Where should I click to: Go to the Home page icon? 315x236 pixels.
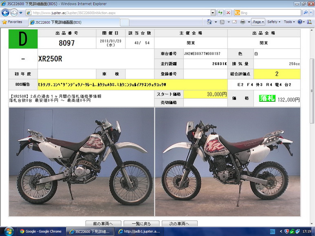(x=209, y=22)
